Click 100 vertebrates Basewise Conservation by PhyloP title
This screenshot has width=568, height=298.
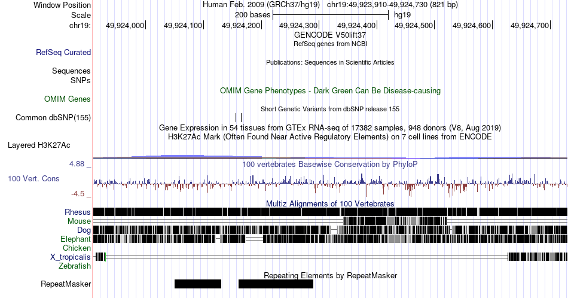pos(330,164)
